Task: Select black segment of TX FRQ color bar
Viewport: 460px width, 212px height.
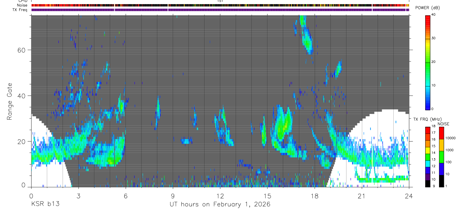Action: (428, 183)
